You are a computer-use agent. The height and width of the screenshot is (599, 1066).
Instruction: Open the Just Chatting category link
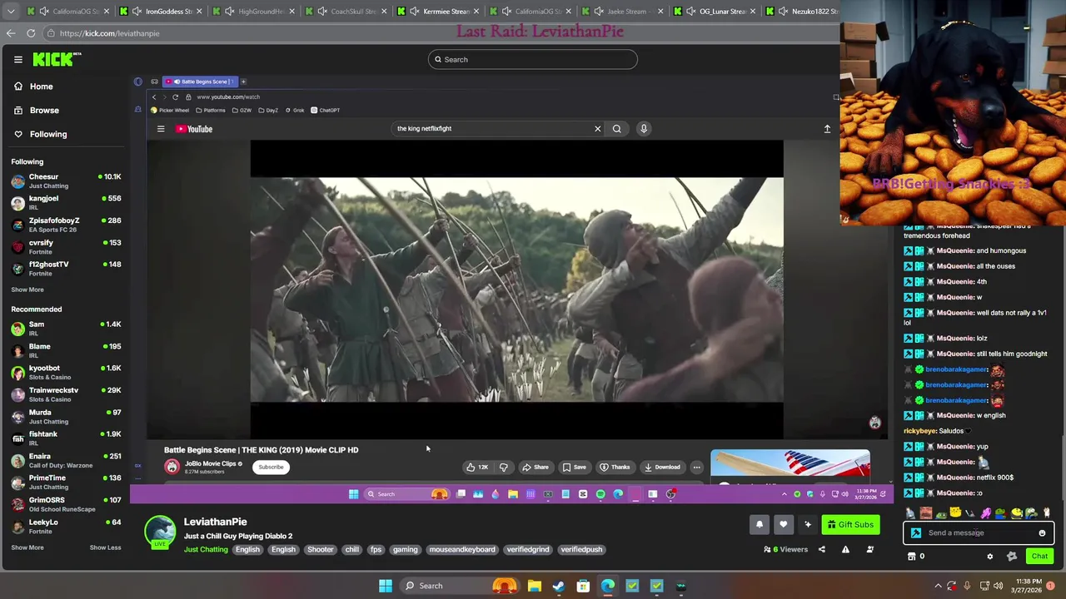click(206, 549)
